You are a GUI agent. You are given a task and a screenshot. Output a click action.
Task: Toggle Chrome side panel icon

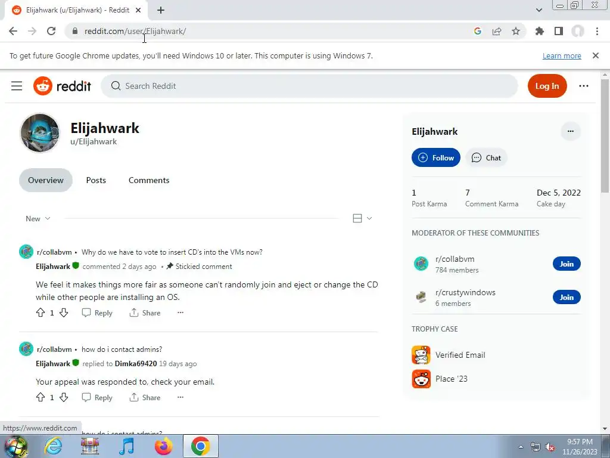559,31
